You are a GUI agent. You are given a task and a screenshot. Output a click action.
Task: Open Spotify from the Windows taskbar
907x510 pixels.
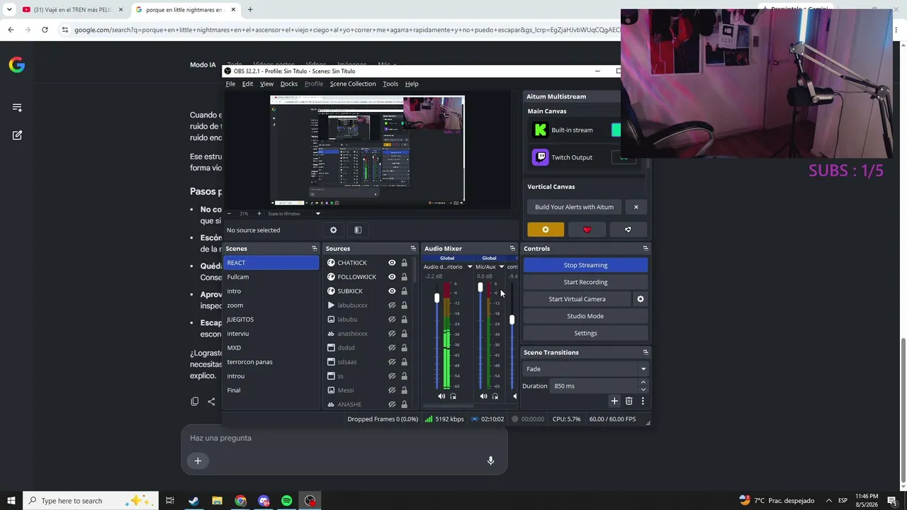tap(286, 501)
